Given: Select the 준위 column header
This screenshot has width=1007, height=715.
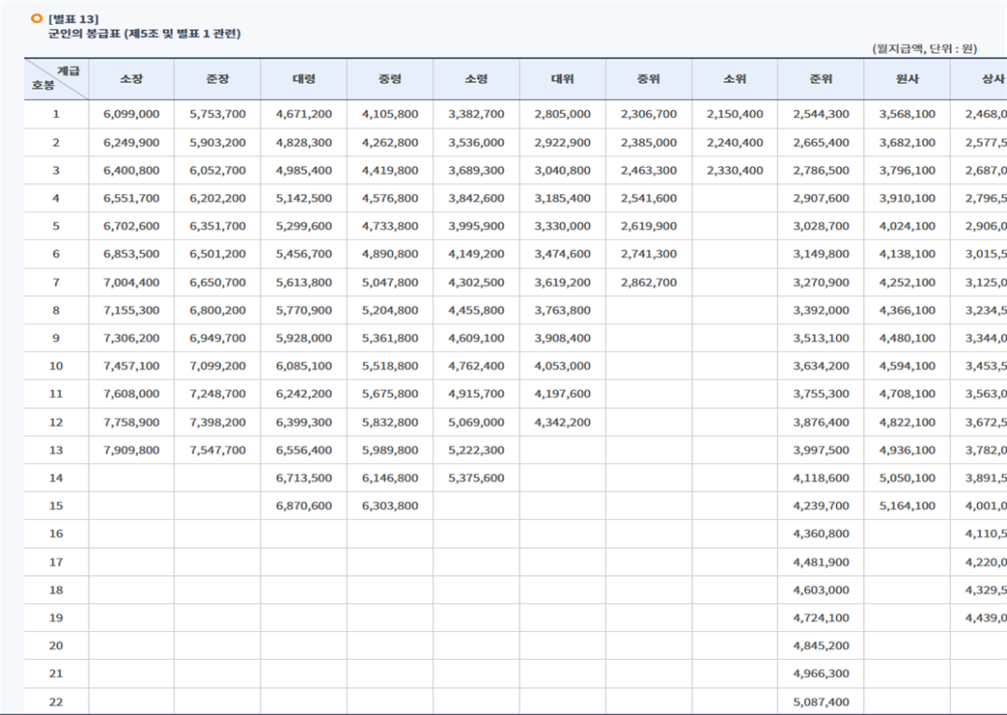Looking at the screenshot, I should pyautogui.click(x=821, y=79).
